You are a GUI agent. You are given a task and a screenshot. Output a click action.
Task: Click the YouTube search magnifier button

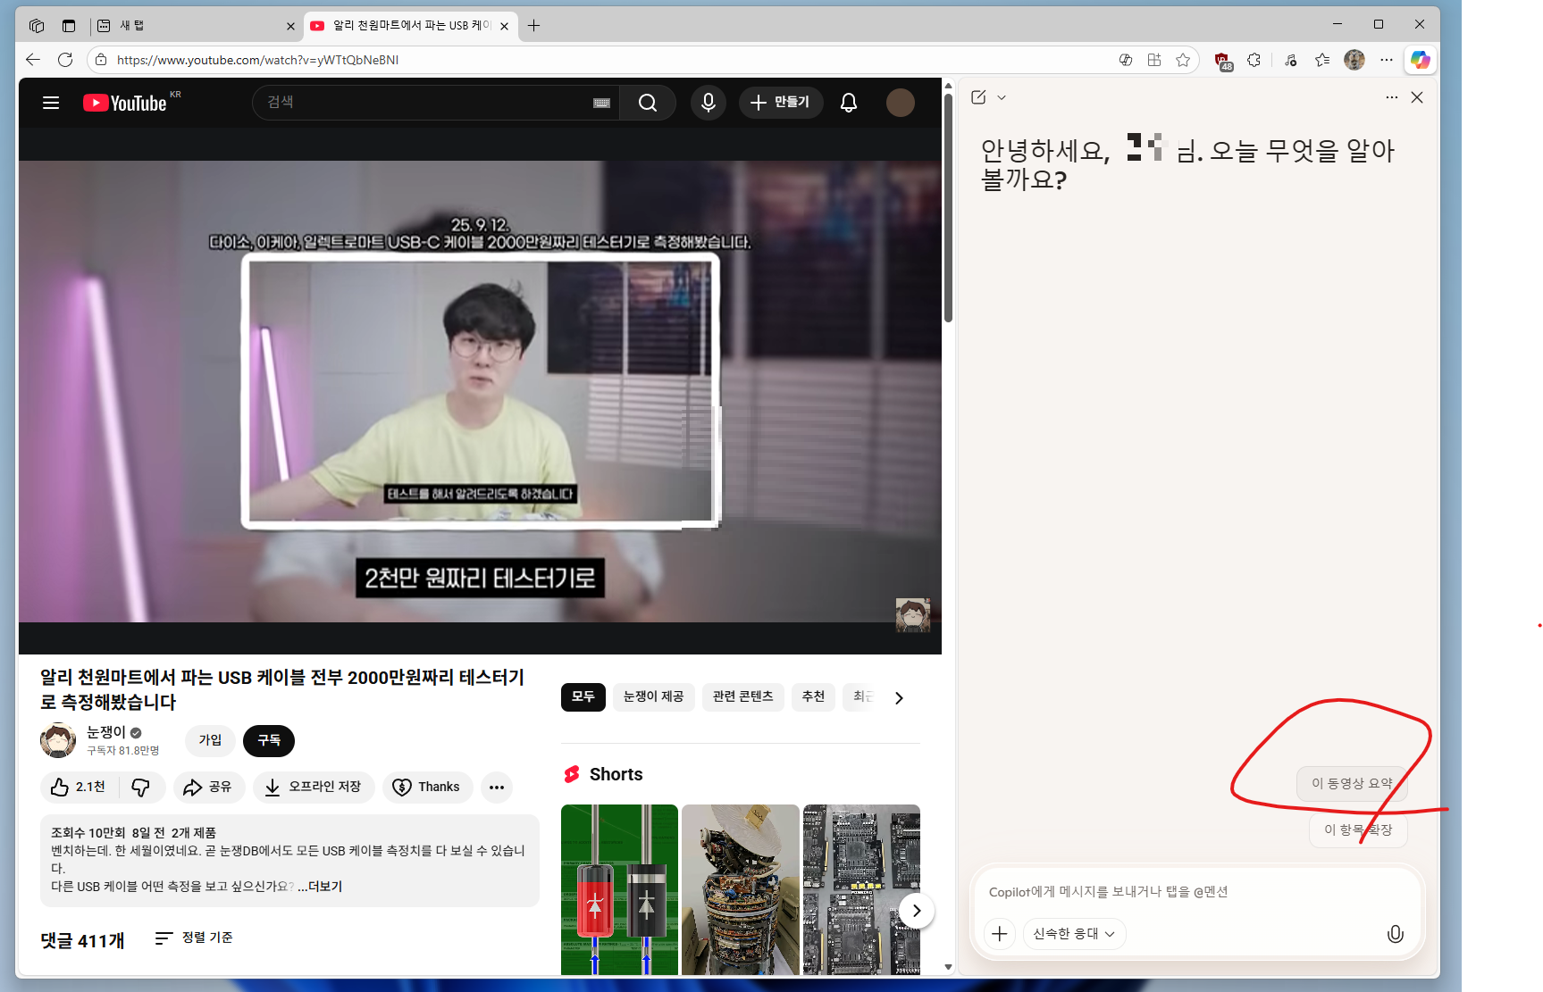click(648, 103)
